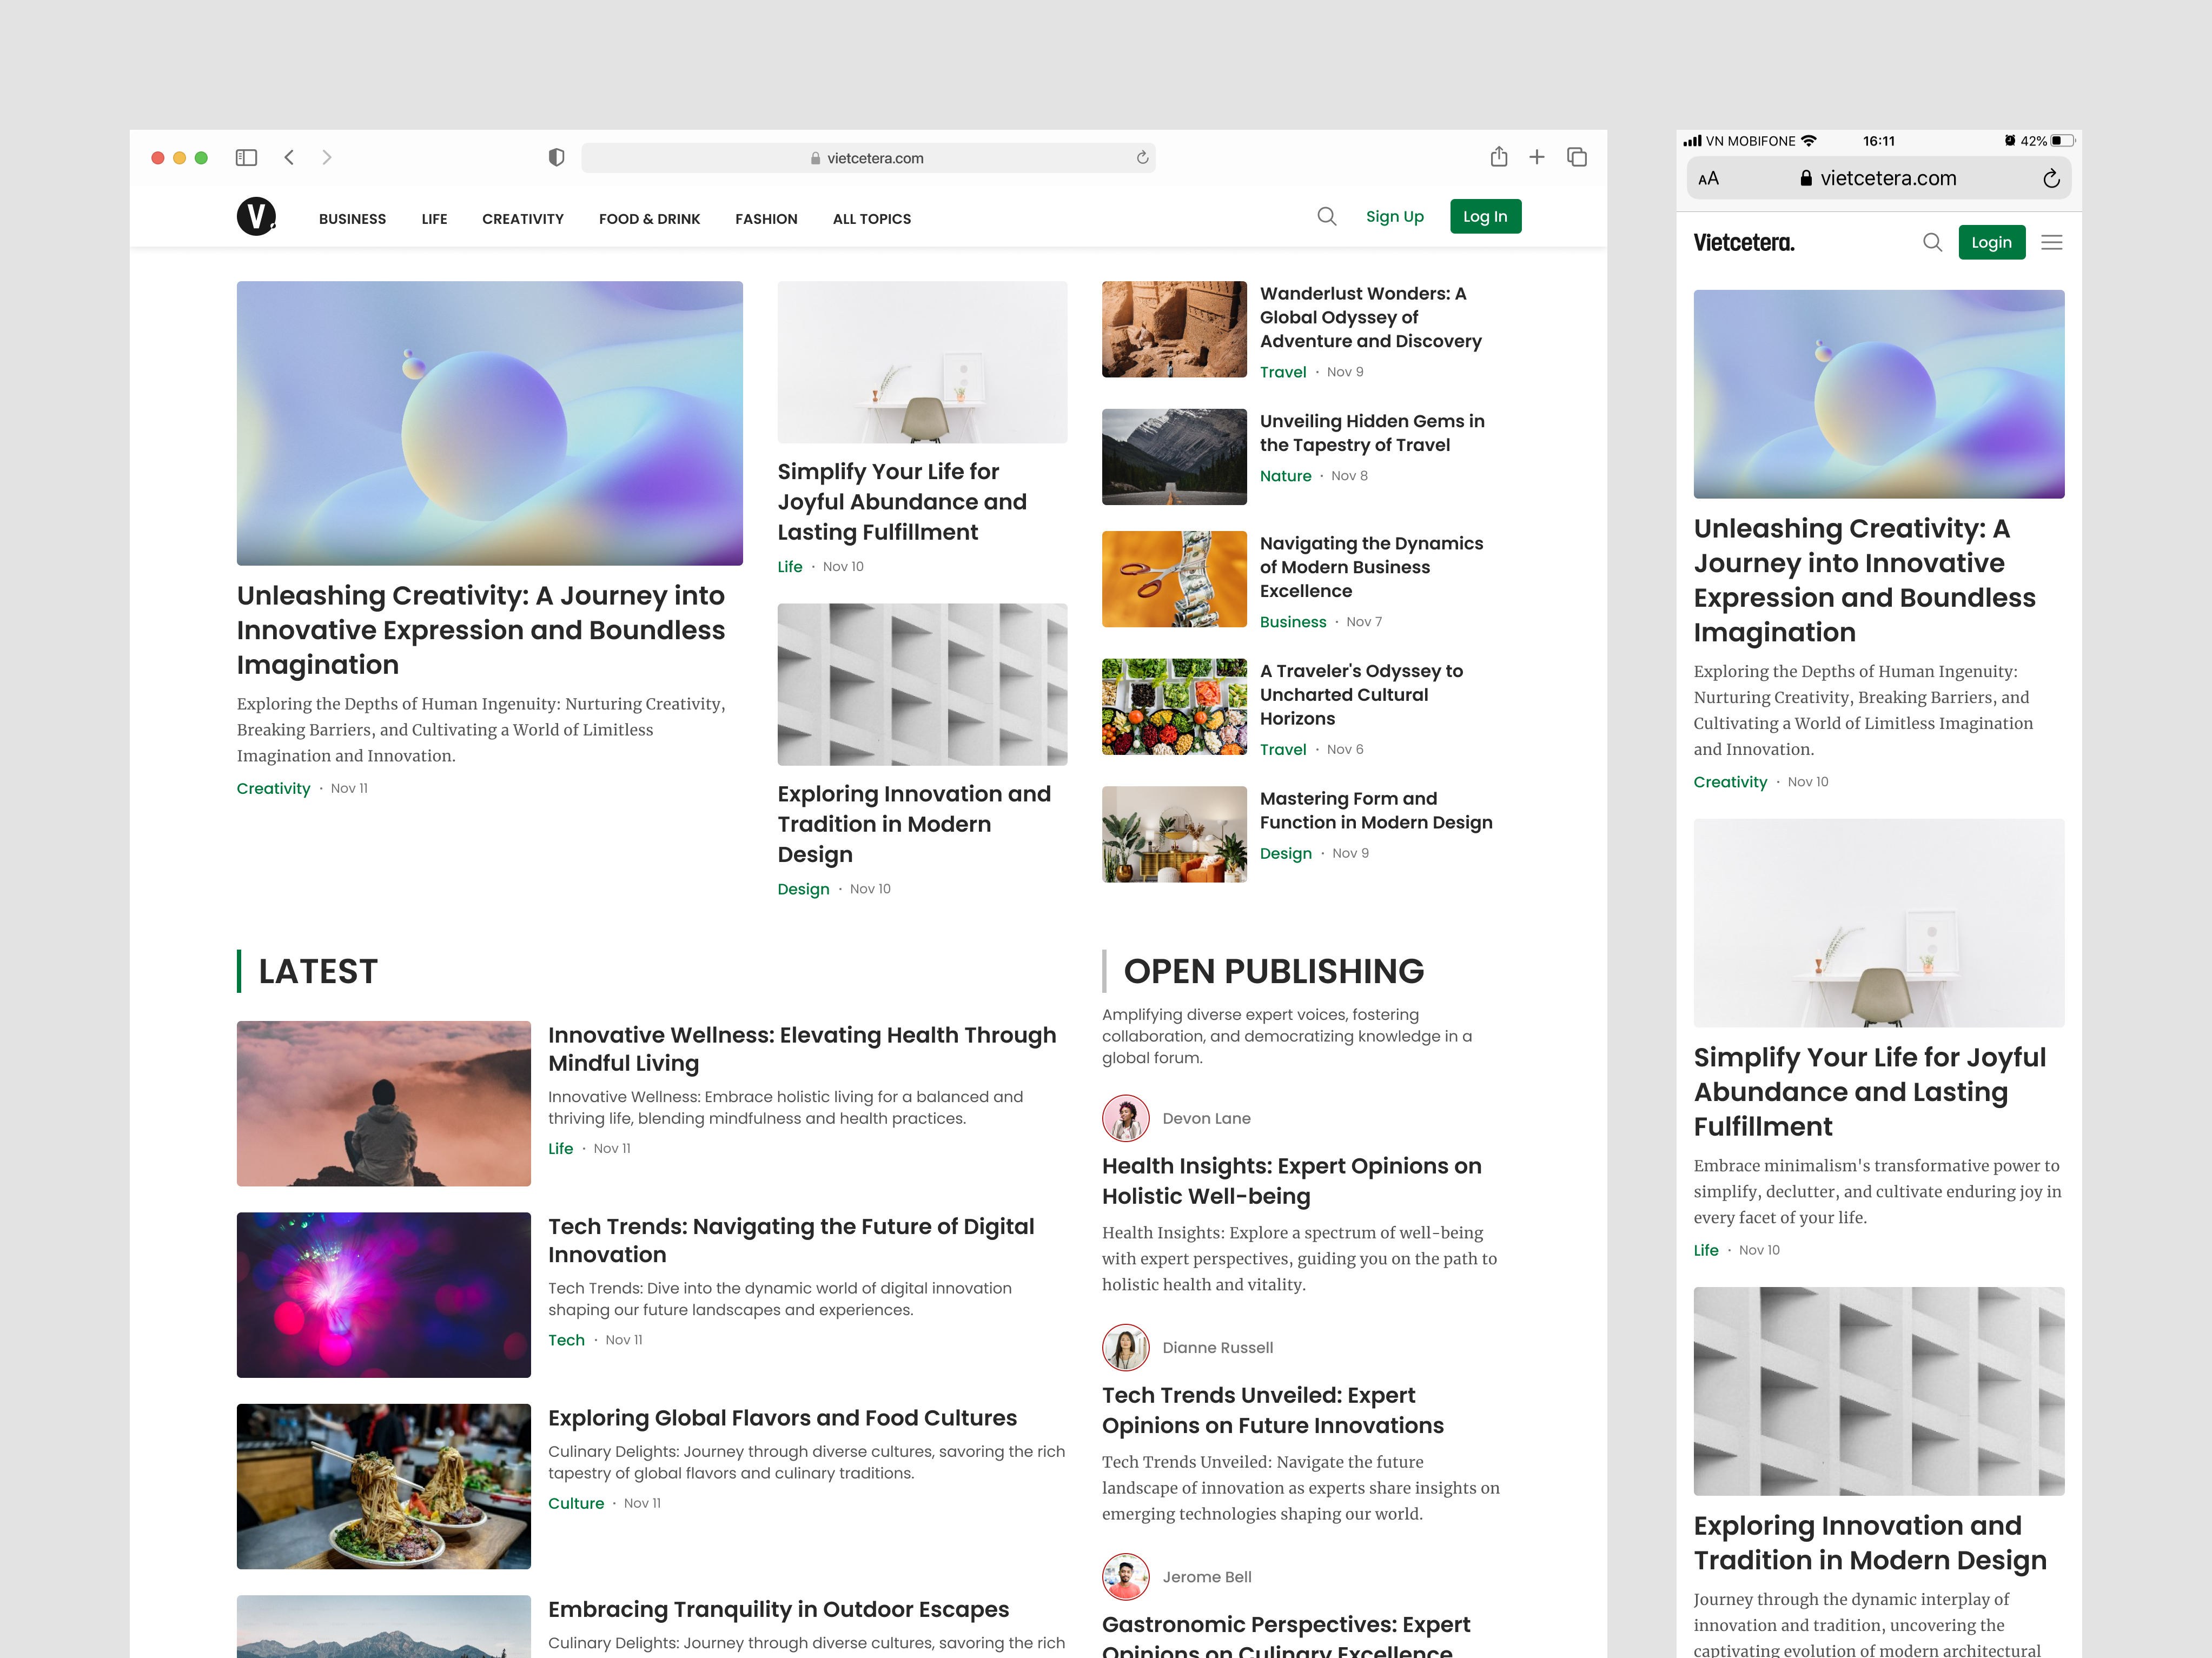
Task: Open the AA text size control on mobile
Action: [1709, 177]
